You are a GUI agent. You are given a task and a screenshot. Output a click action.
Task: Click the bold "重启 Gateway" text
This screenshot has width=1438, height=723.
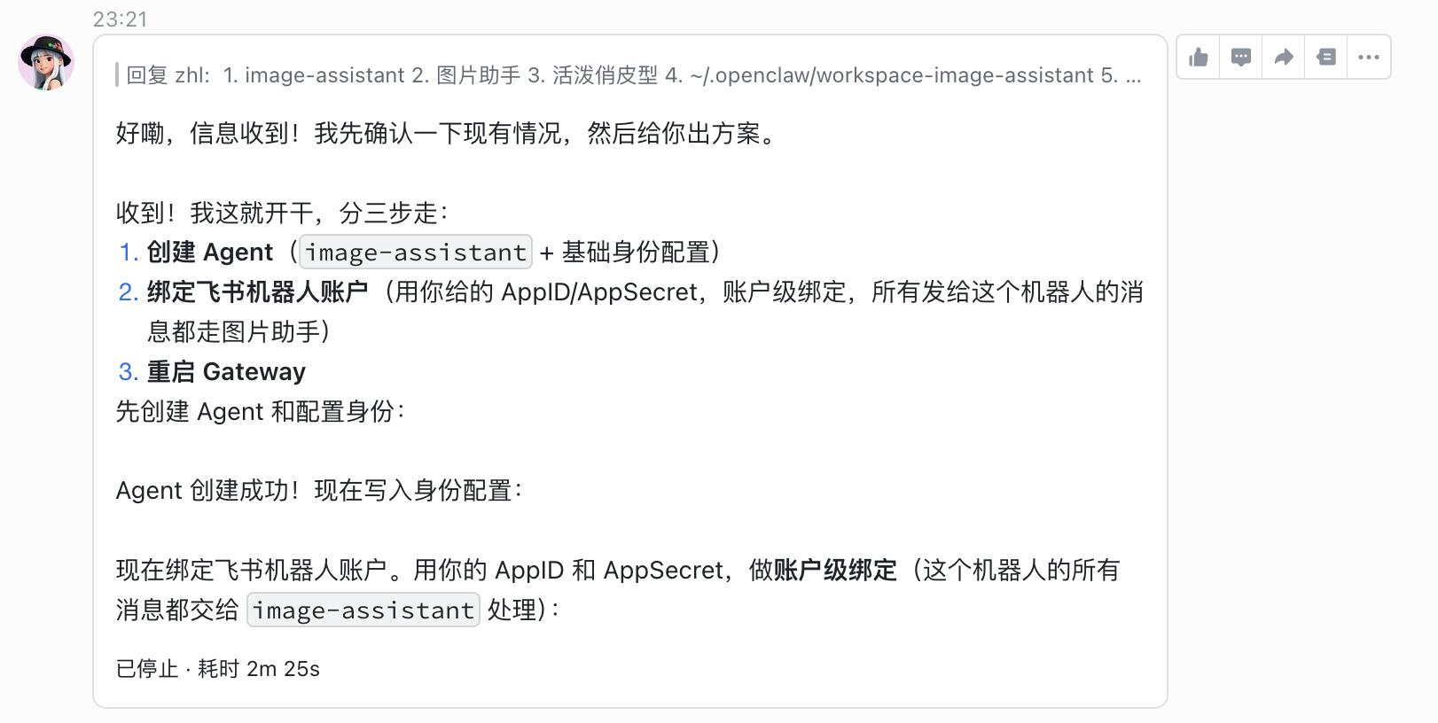click(227, 372)
